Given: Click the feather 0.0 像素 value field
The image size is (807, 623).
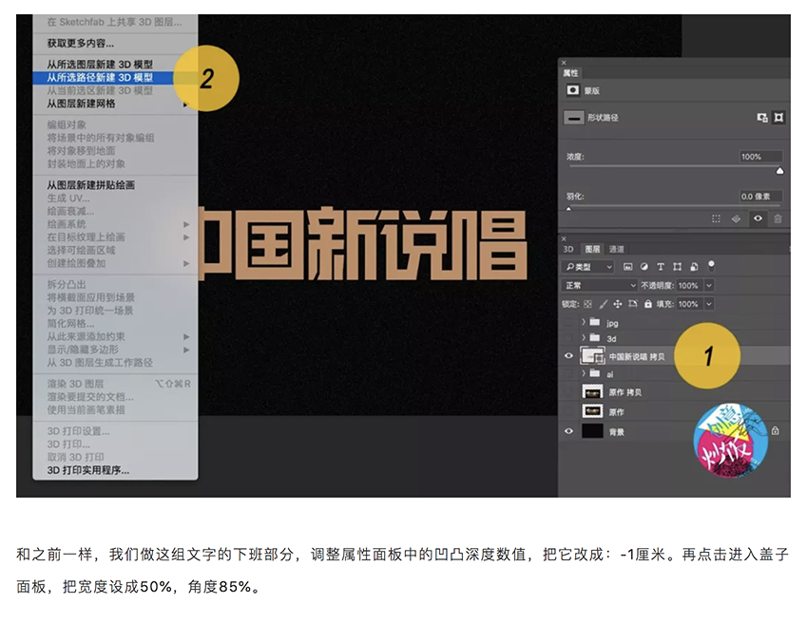Looking at the screenshot, I should click(760, 197).
